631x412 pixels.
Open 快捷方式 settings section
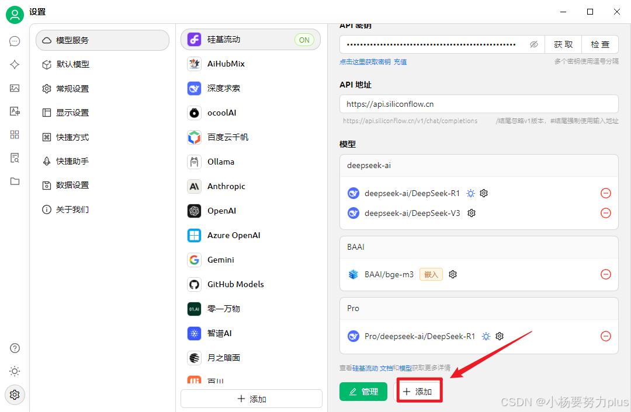tap(103, 137)
